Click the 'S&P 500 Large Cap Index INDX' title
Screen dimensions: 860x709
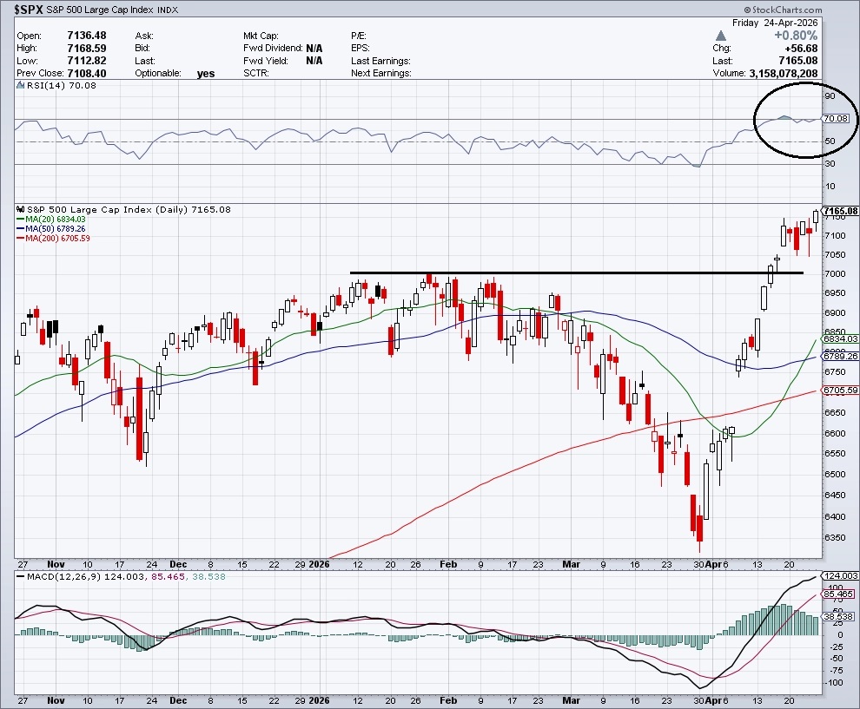tap(112, 10)
